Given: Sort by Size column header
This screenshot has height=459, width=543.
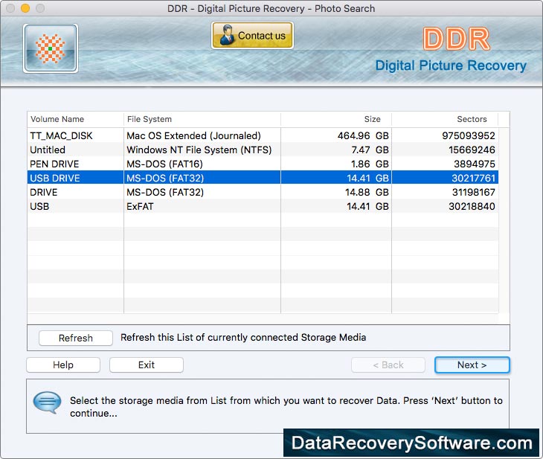Looking at the screenshot, I should click(336, 119).
